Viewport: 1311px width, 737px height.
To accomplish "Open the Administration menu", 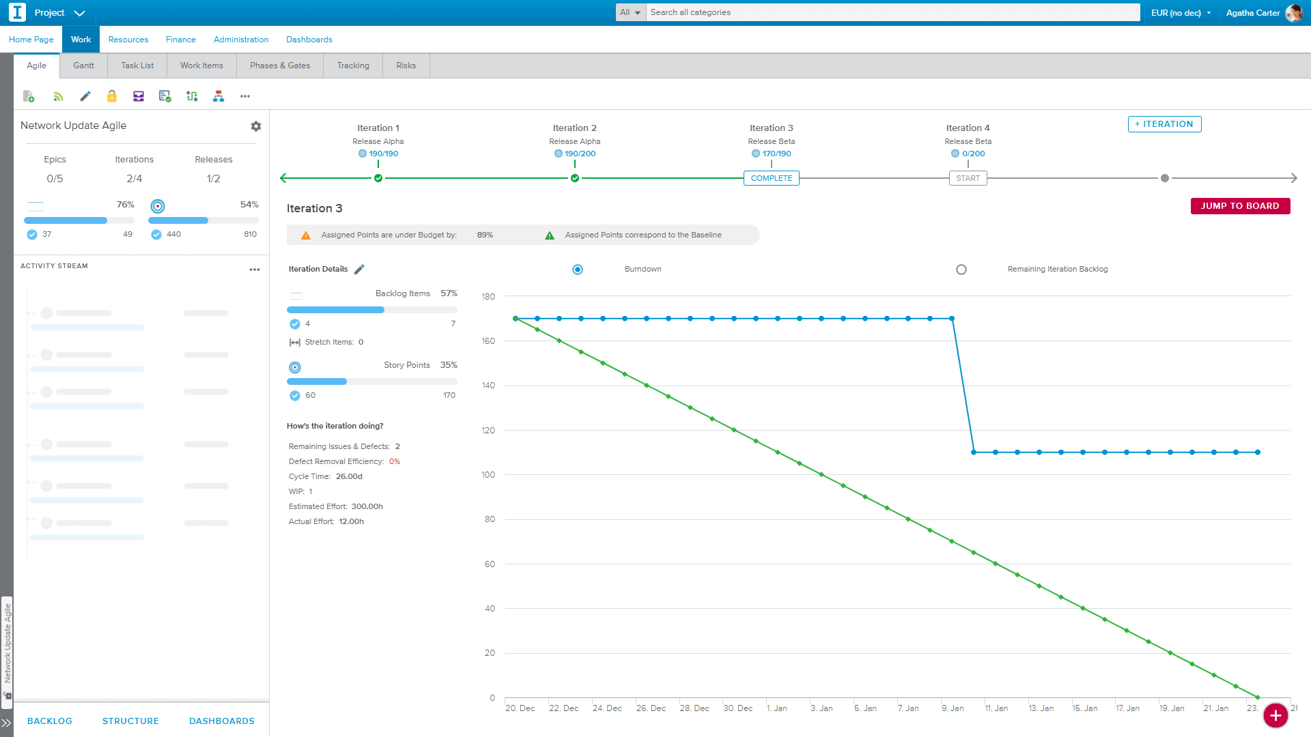I will coord(241,40).
